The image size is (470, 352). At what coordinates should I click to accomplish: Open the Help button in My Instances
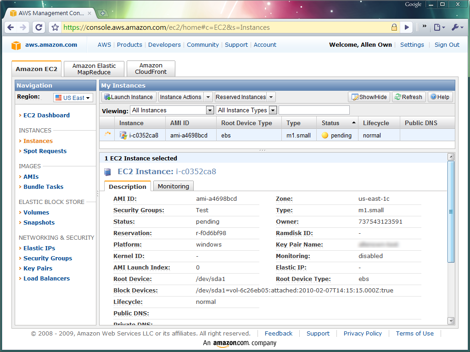point(440,97)
